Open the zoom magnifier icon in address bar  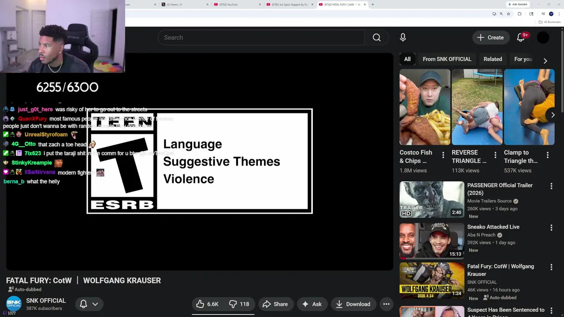click(501, 14)
